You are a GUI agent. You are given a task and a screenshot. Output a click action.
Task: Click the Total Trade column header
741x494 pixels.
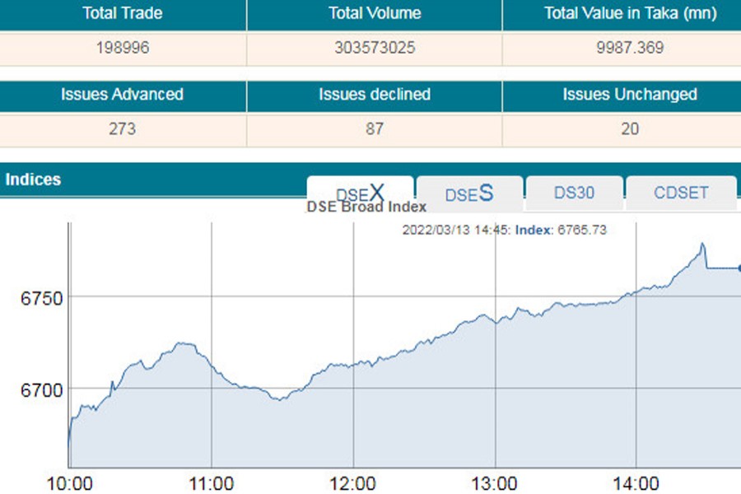[x=123, y=13]
